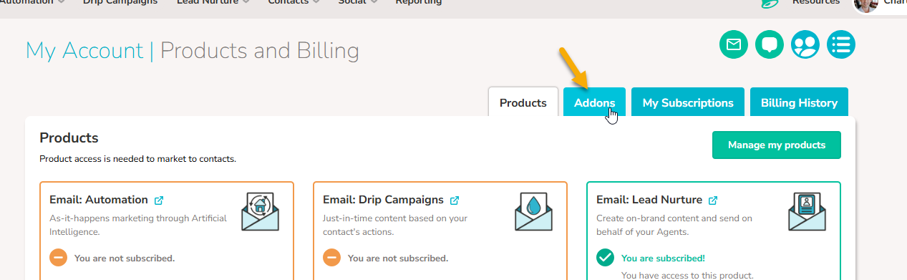Click the Email: Automation envelope house icon

(261, 212)
